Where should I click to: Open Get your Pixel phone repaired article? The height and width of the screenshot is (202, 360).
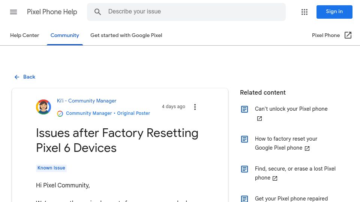click(291, 199)
